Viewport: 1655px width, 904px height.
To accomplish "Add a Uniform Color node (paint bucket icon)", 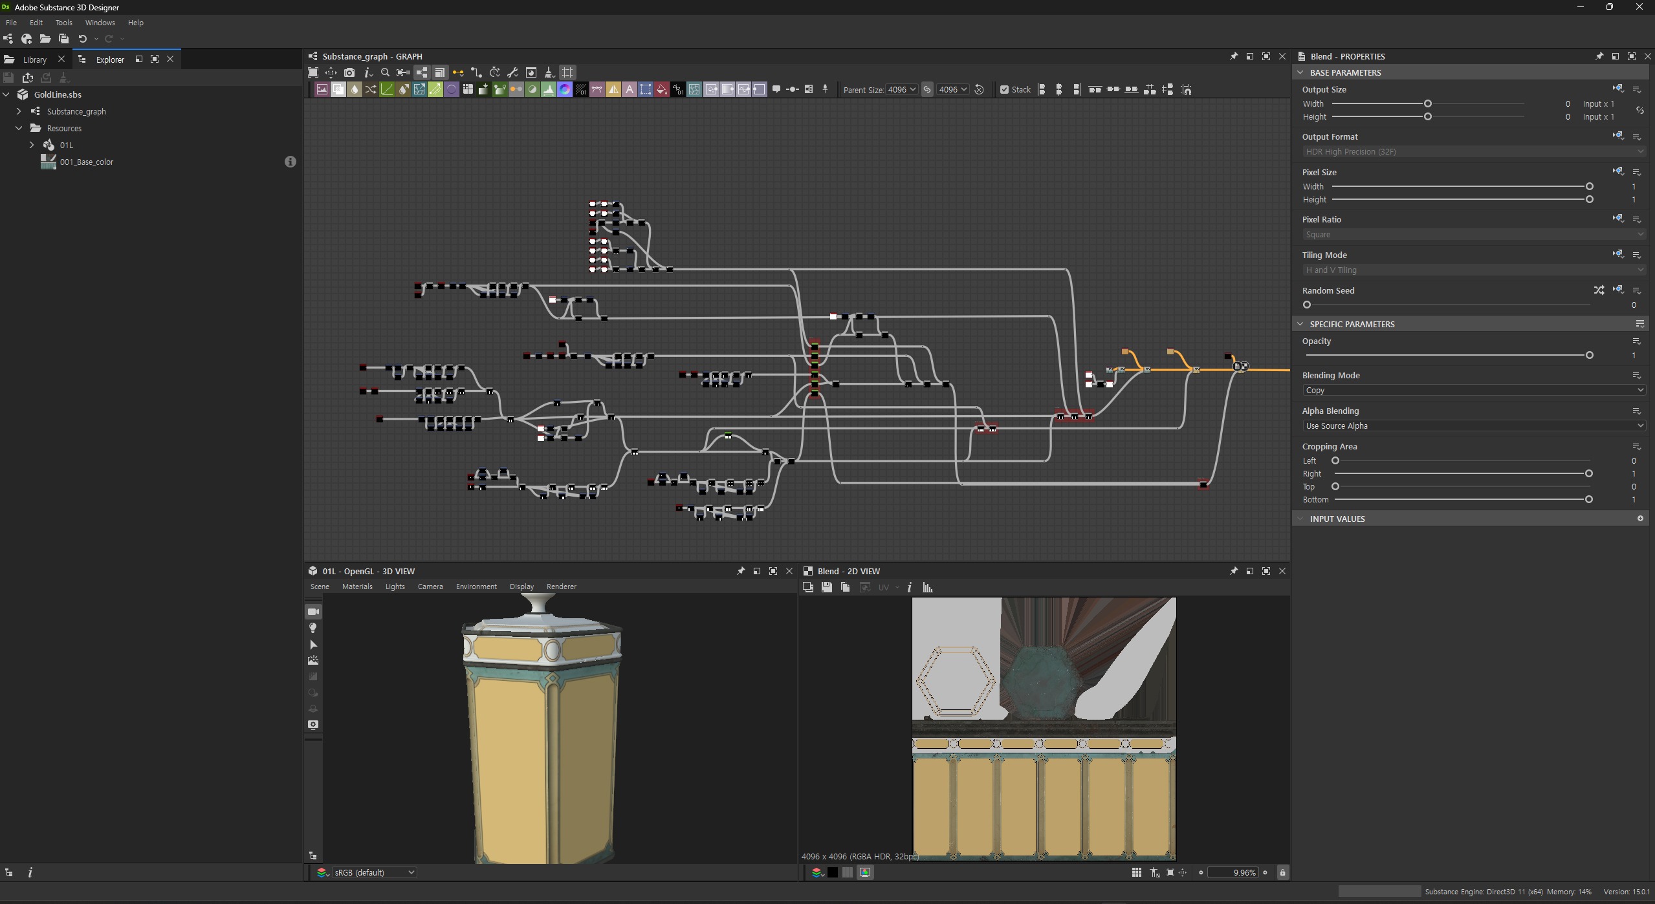I will click(x=662, y=89).
